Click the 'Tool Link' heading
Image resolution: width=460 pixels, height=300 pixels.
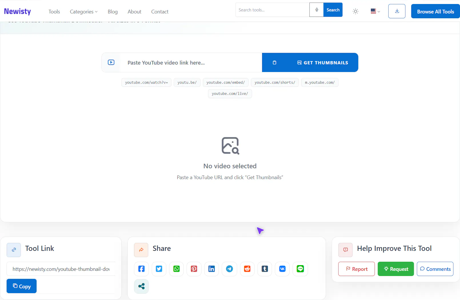[40, 249]
